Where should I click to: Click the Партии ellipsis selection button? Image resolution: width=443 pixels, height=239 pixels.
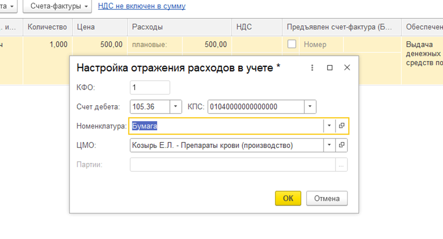click(341, 165)
